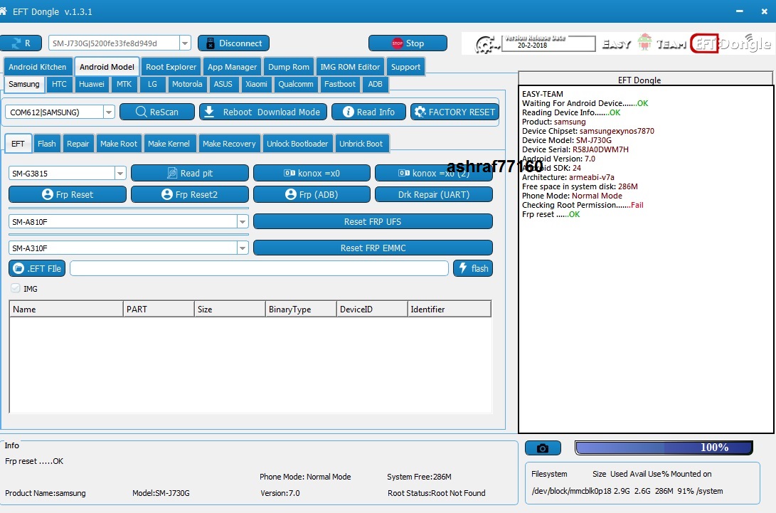Select the Motorola brand tab
This screenshot has width=776, height=513.
[x=187, y=84]
